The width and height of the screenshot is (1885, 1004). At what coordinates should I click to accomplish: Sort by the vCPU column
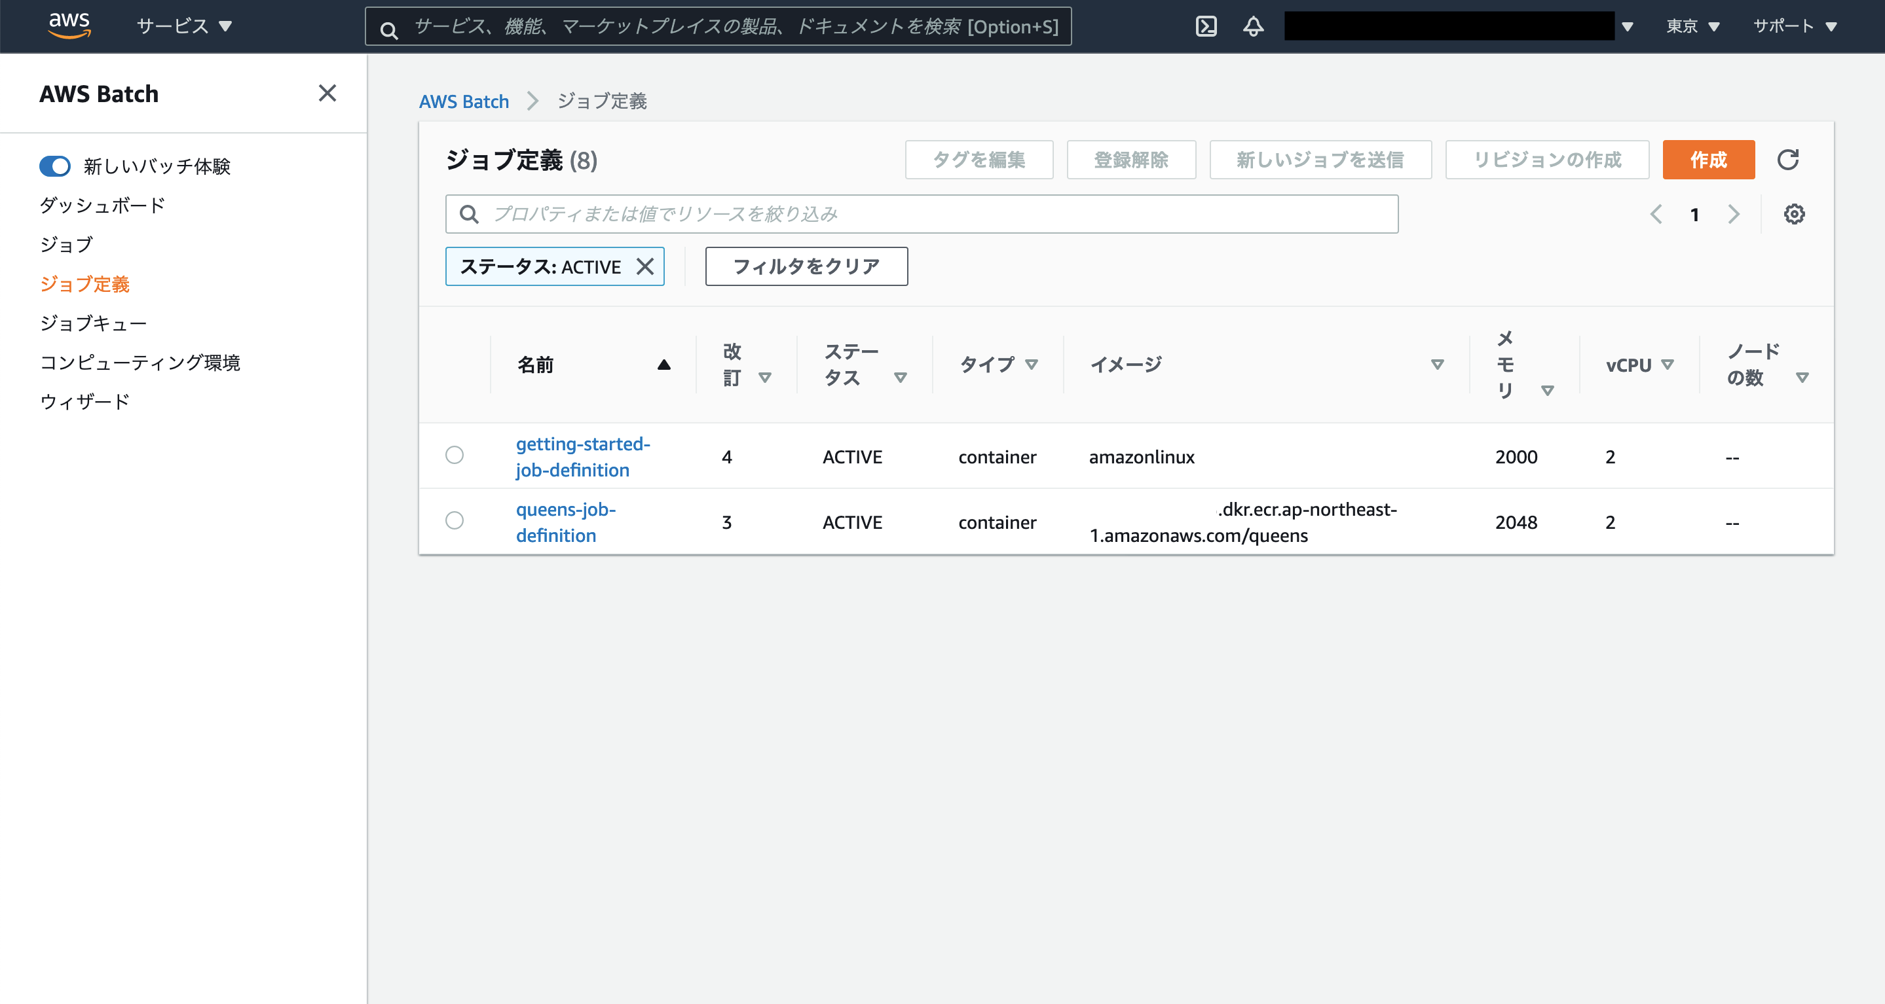(x=1668, y=364)
